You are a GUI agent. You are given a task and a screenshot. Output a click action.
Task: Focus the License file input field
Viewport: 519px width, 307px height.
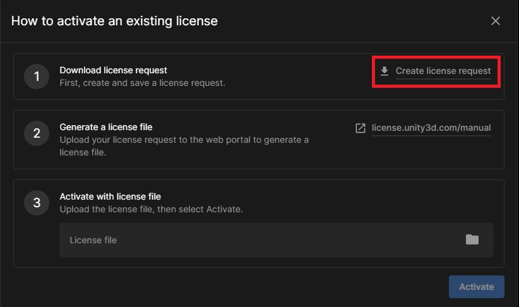click(x=253, y=240)
